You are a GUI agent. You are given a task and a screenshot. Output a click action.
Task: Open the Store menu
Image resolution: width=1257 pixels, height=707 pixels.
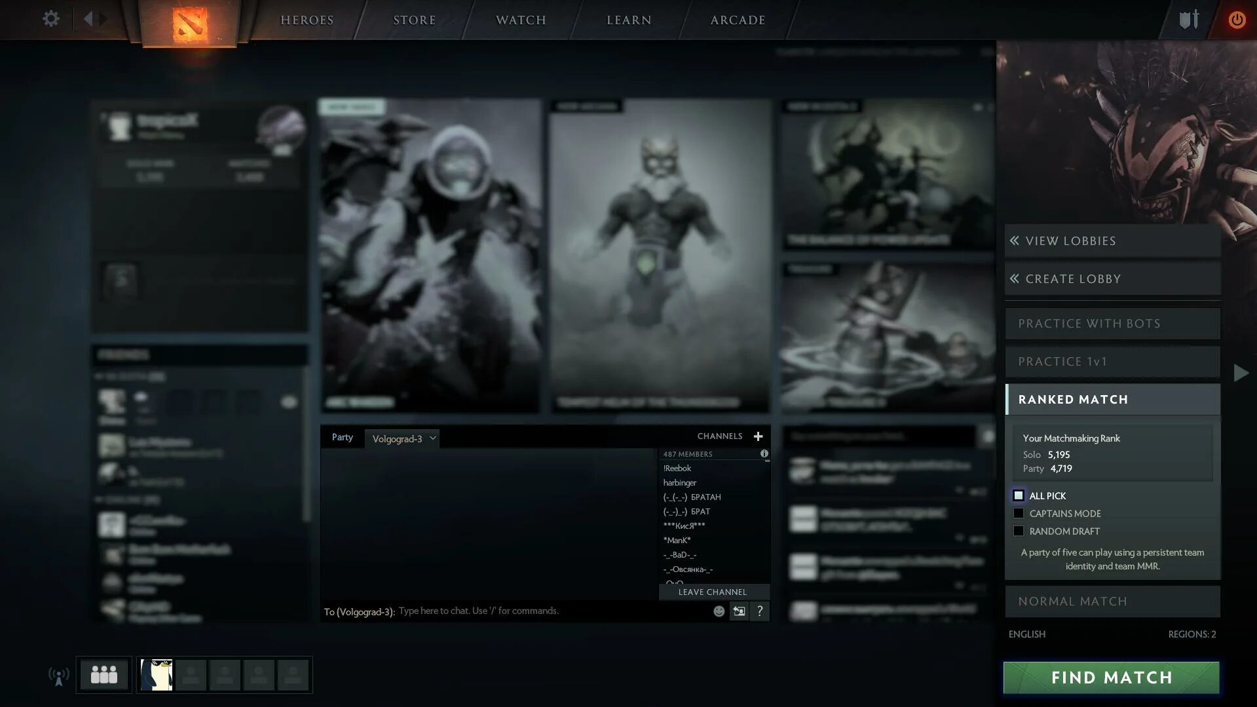415,20
